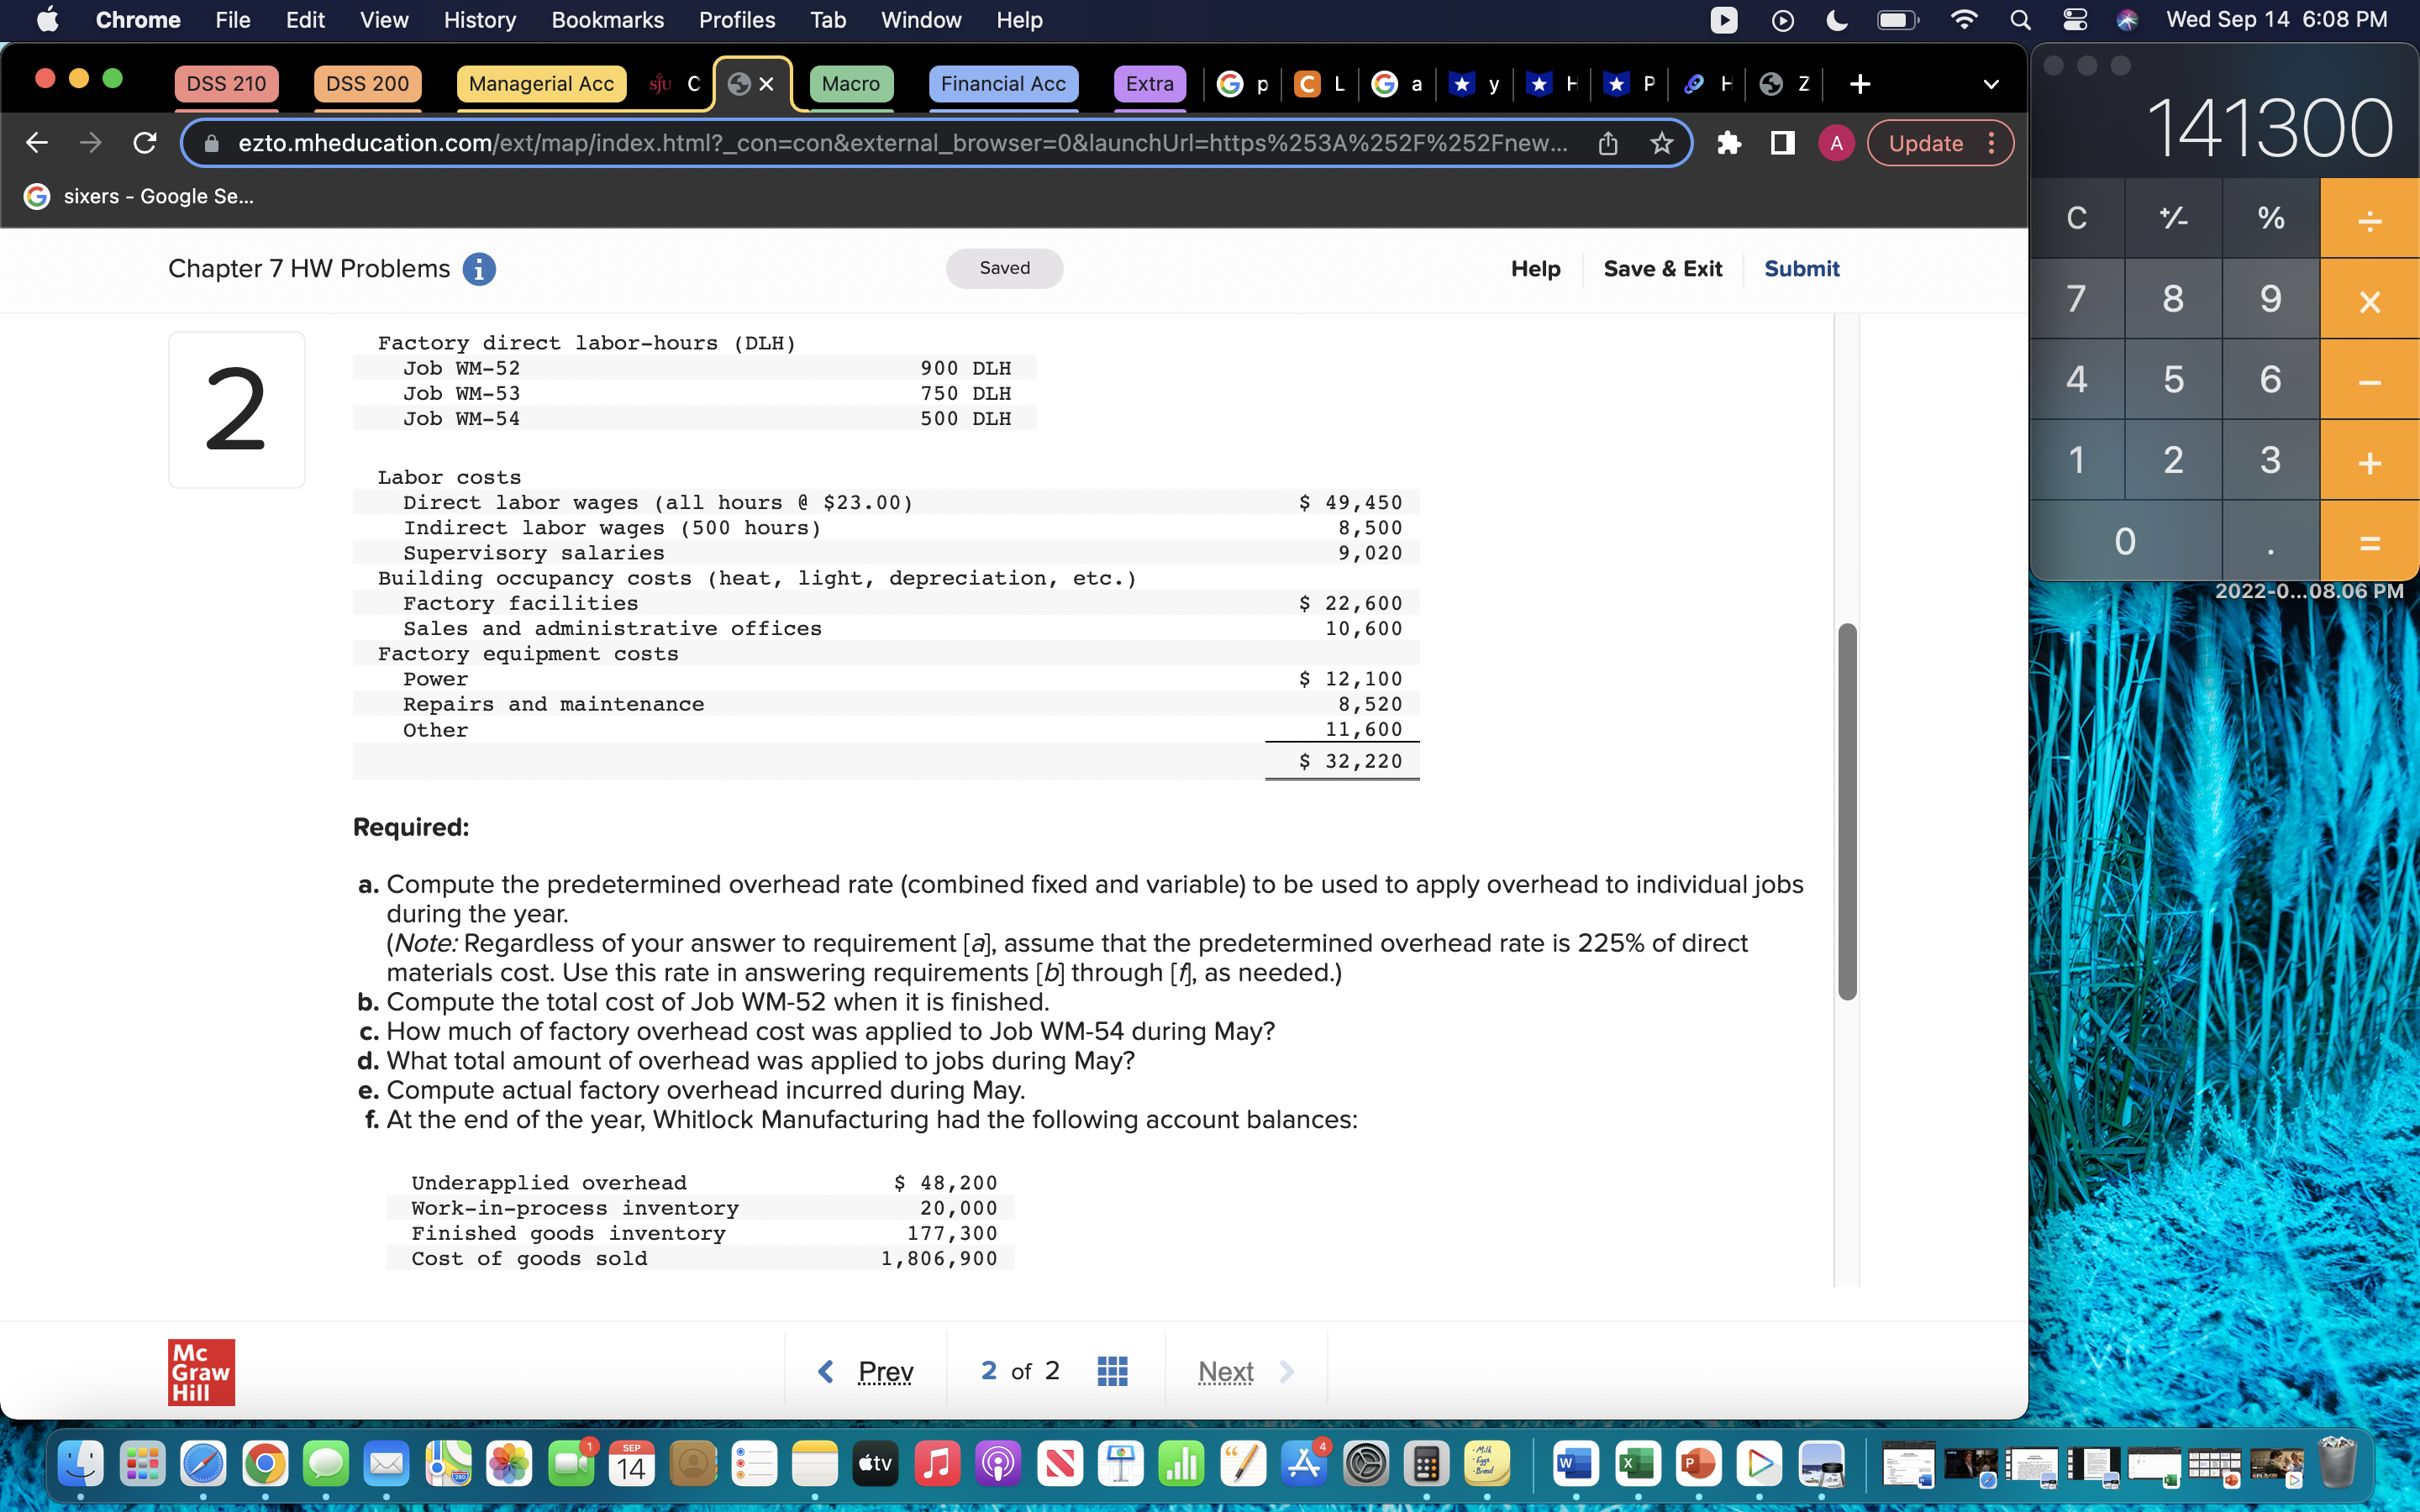Viewport: 2420px width, 1512px height.
Task: Toggle macOS Control Center in the menu bar
Action: point(2074,20)
